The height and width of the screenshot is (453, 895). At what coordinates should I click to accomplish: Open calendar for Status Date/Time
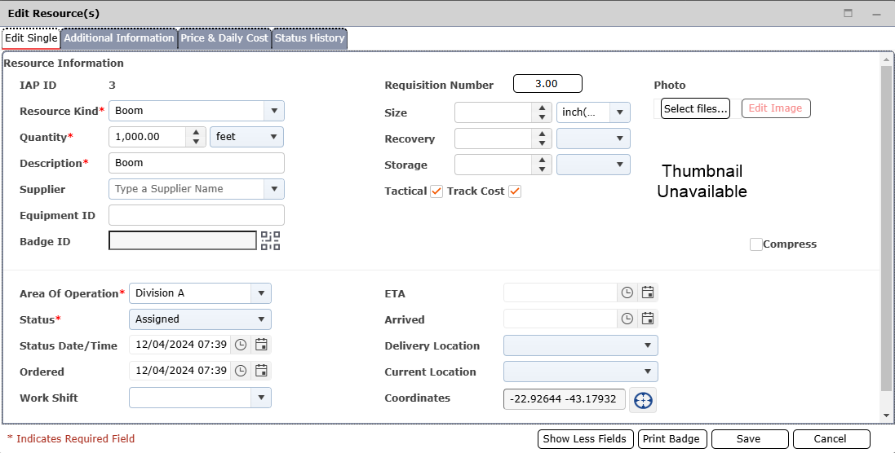pyautogui.click(x=261, y=345)
